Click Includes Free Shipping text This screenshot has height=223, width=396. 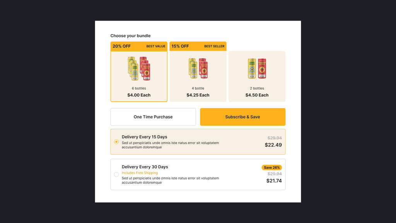140,173
